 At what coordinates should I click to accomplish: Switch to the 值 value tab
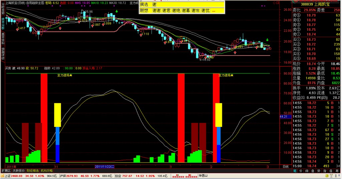pyautogui.click(x=331, y=171)
